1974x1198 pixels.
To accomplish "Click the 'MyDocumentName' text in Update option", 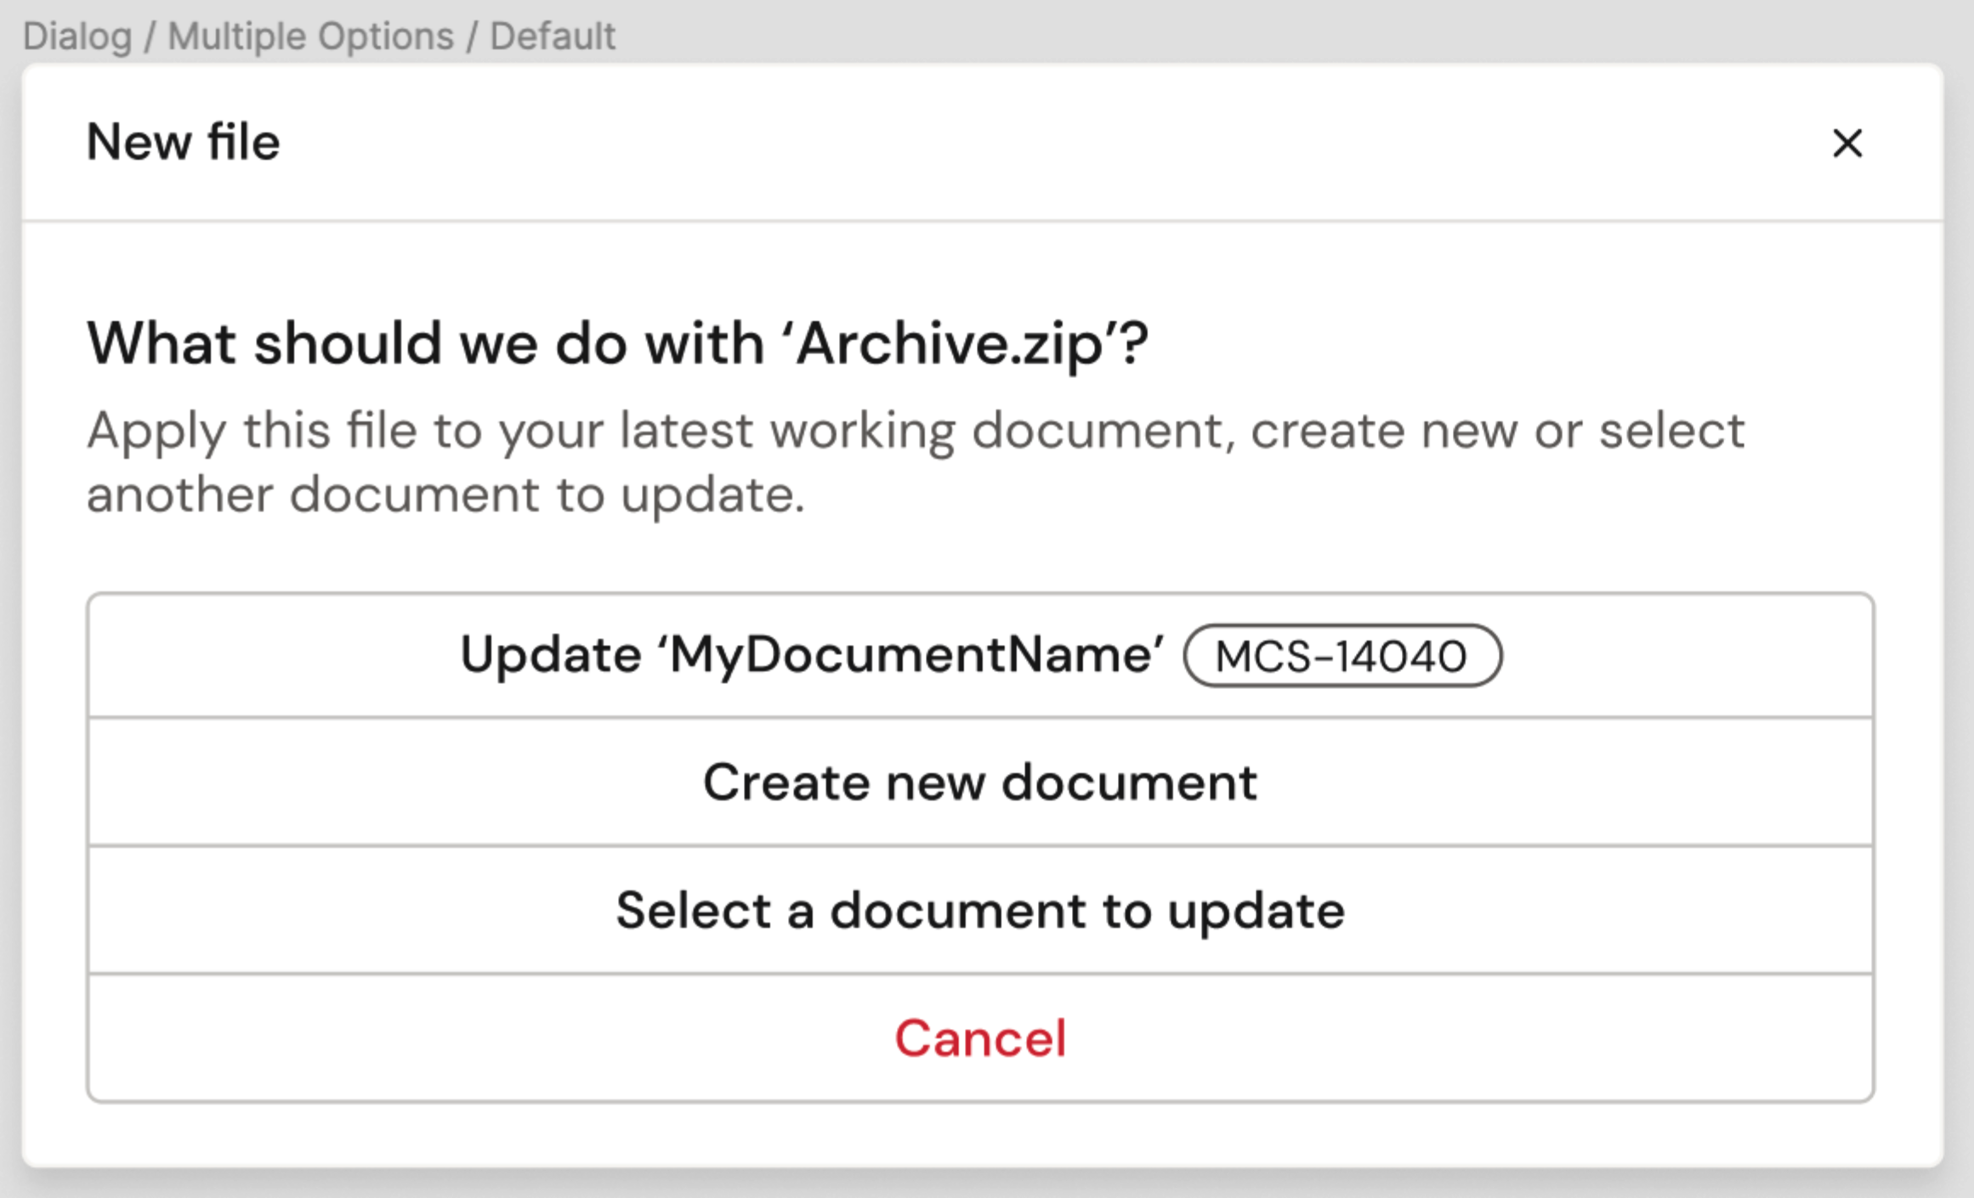I will point(916,655).
